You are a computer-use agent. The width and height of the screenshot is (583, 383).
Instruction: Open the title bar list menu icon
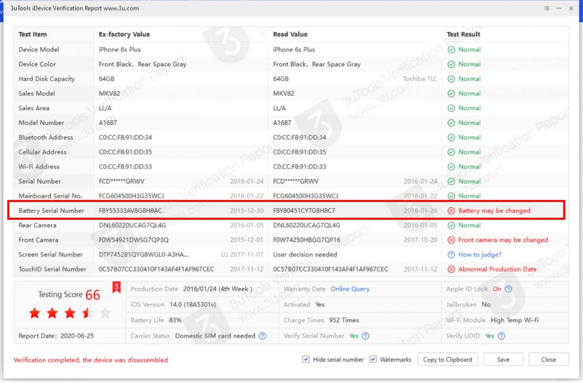pos(546,8)
